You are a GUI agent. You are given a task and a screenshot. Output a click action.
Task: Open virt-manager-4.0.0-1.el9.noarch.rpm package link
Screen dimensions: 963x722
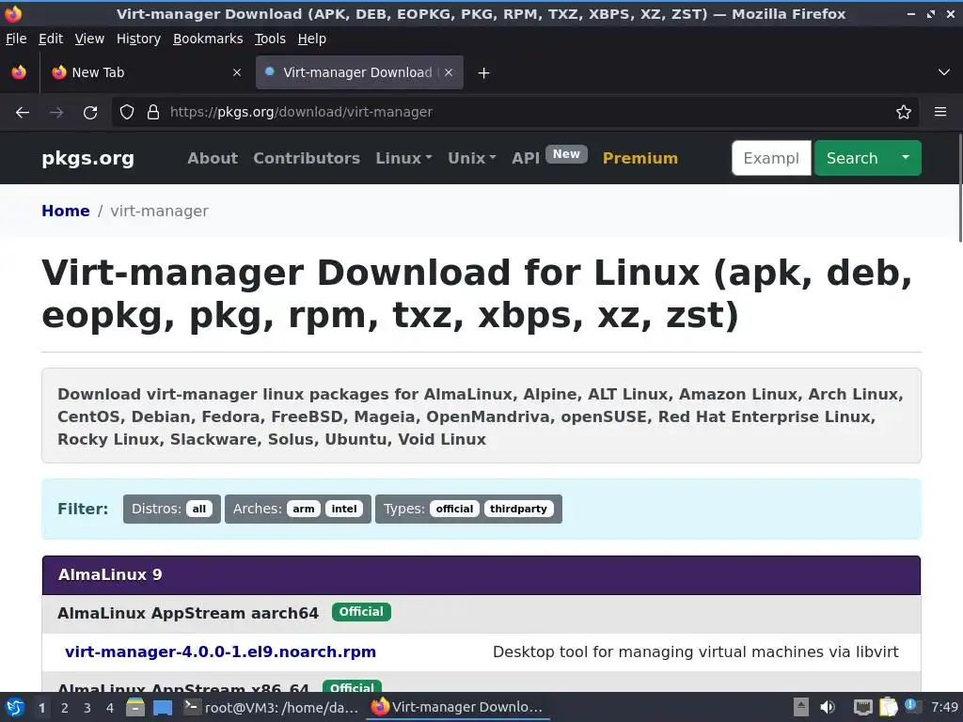click(220, 652)
